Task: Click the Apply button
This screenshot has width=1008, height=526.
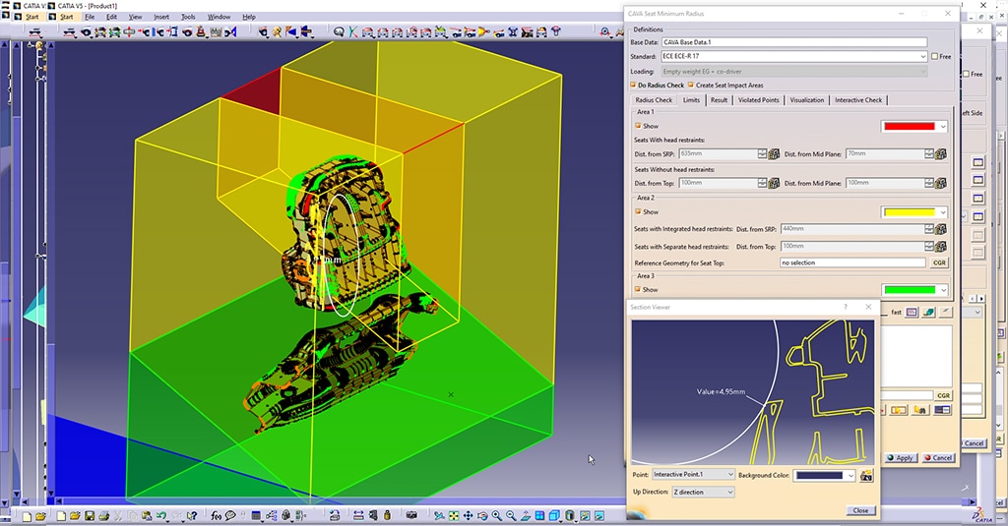Action: point(900,458)
